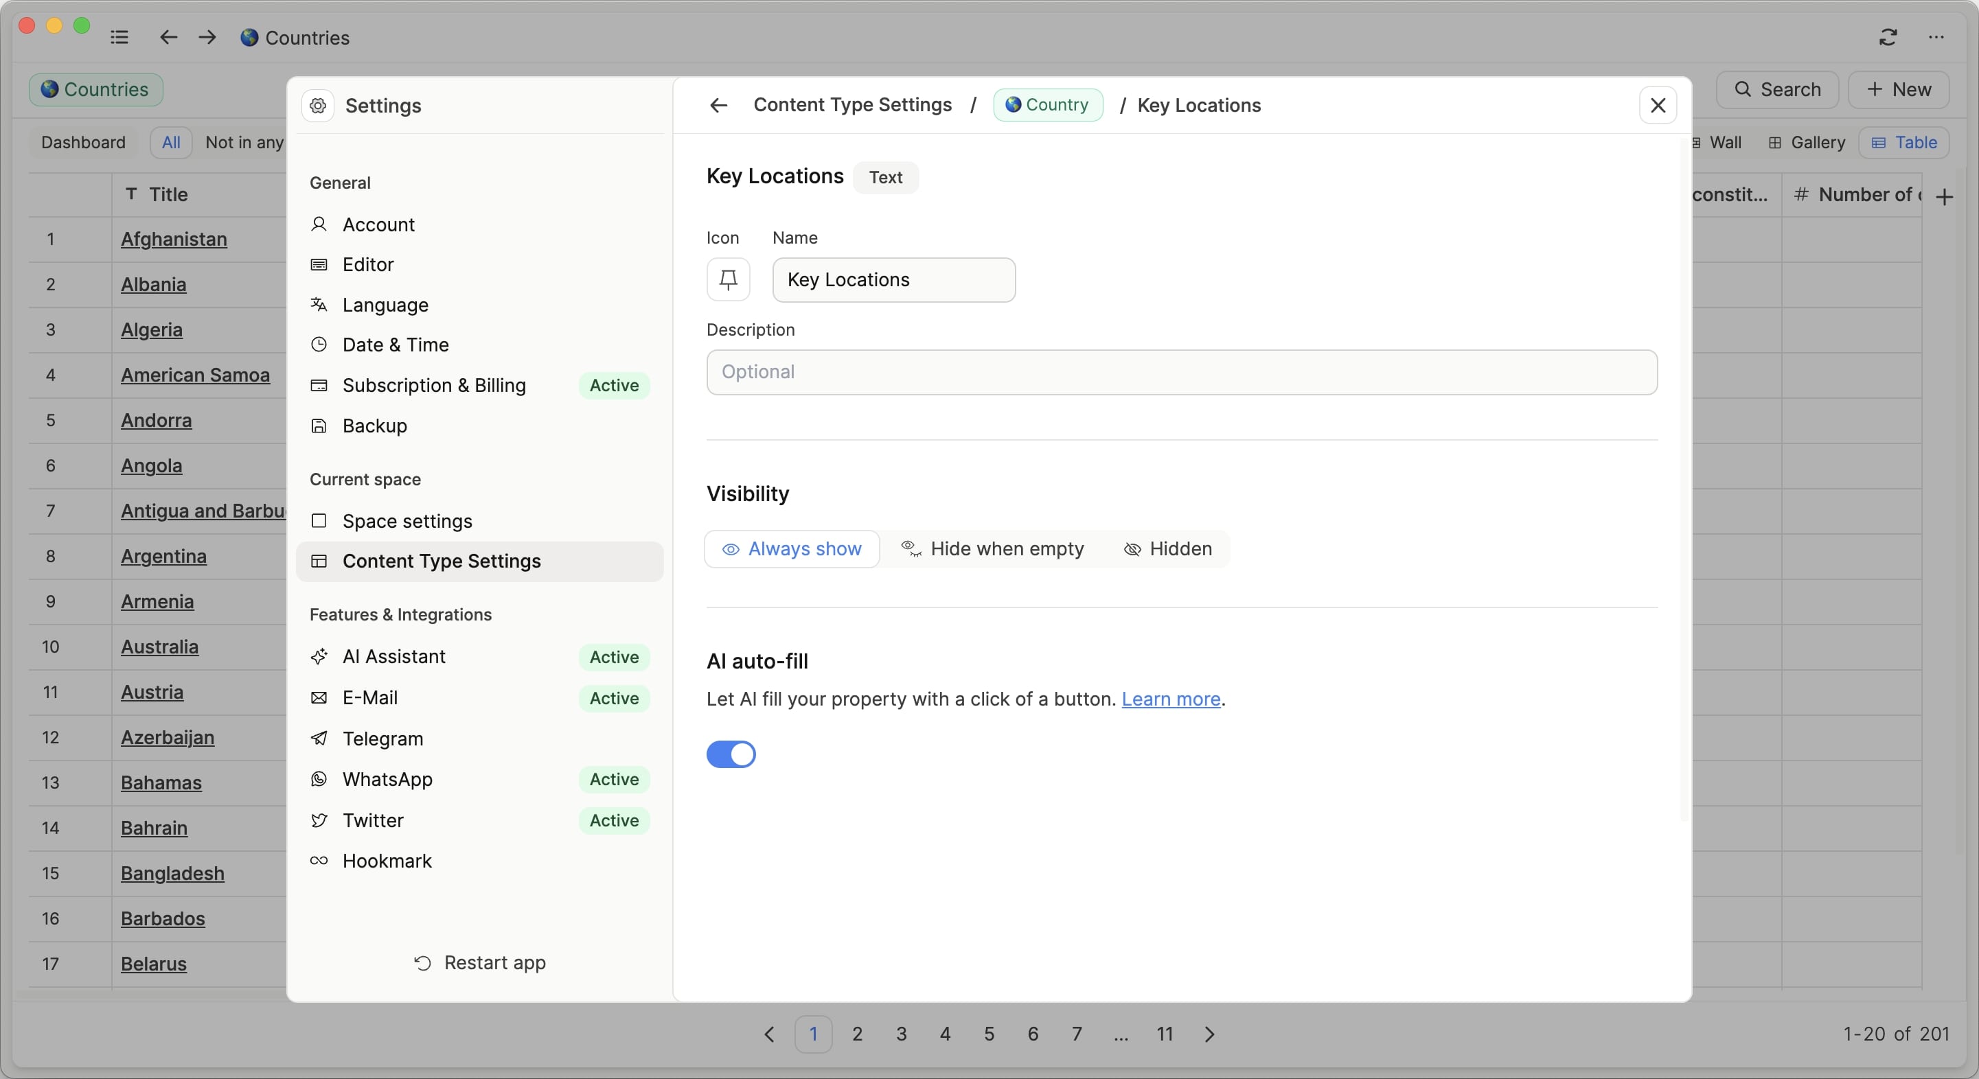Click the back arrow in Content Type Settings
This screenshot has height=1079, width=1979.
pyautogui.click(x=718, y=105)
